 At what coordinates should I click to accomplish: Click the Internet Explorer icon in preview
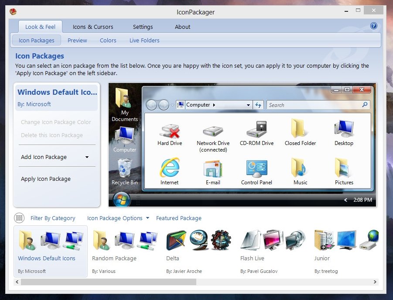[169, 168]
